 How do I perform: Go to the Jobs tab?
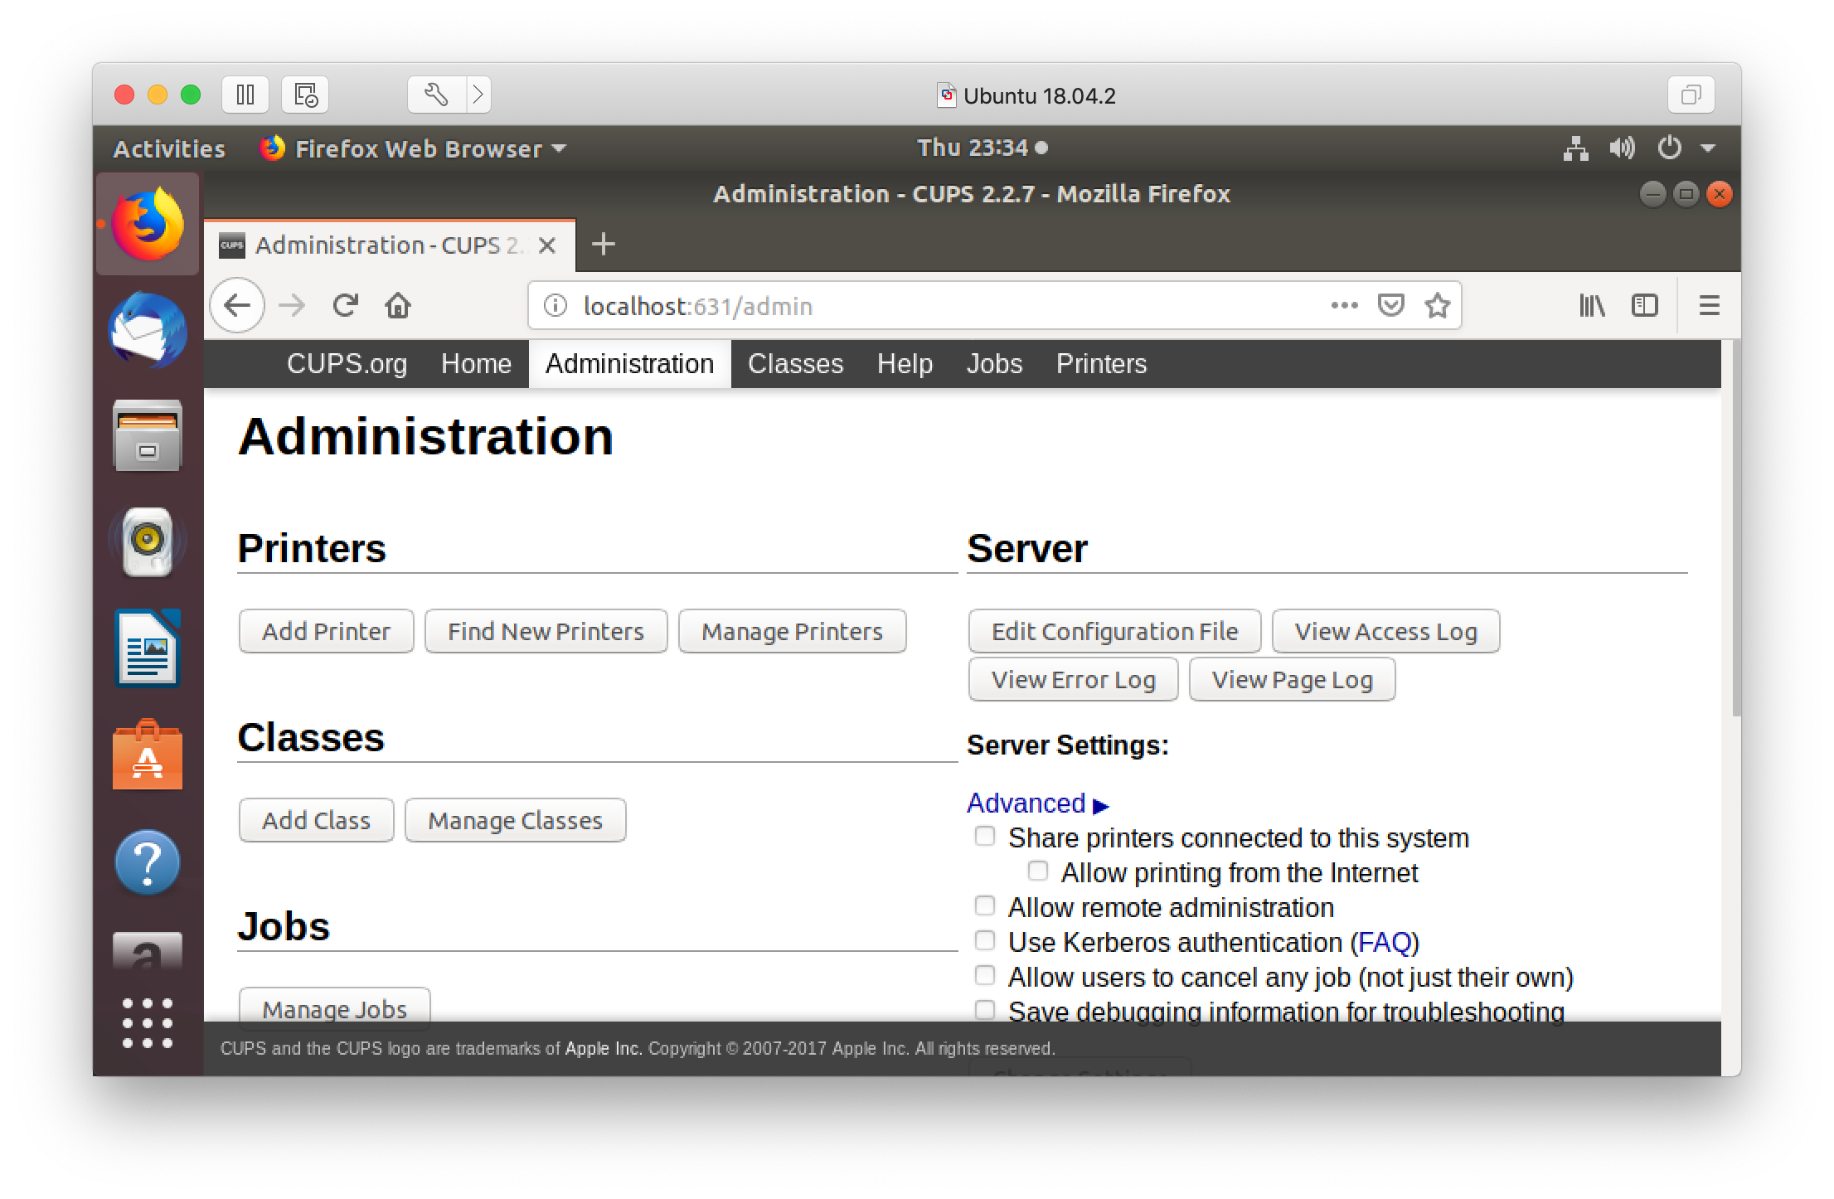pos(994,364)
